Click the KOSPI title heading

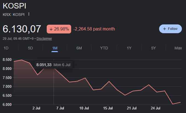point(15,6)
